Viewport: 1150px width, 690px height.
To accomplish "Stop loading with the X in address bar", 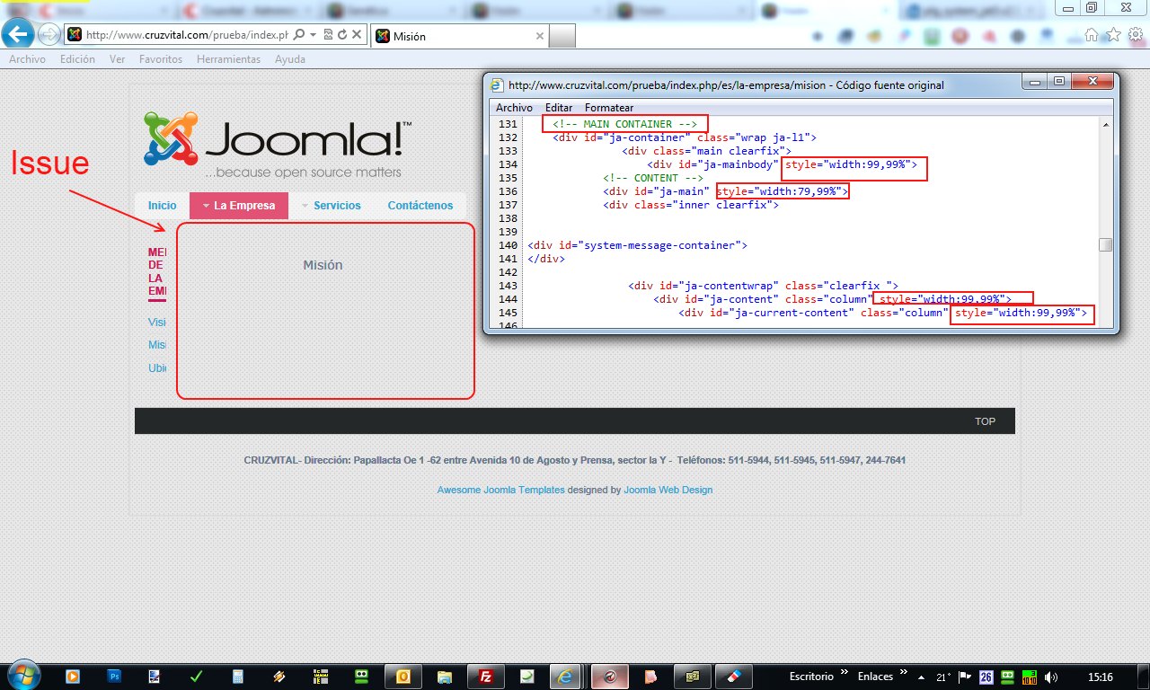I will coord(357,35).
